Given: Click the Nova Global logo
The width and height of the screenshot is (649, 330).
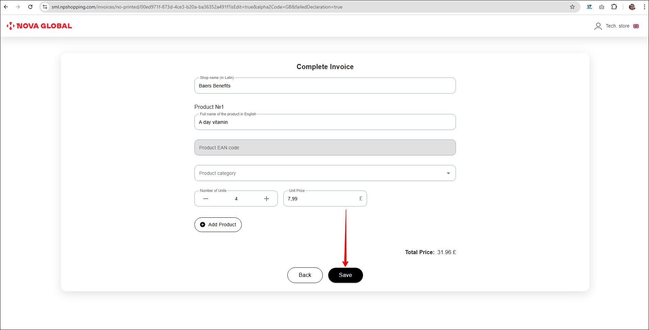Looking at the screenshot, I should (x=39, y=26).
